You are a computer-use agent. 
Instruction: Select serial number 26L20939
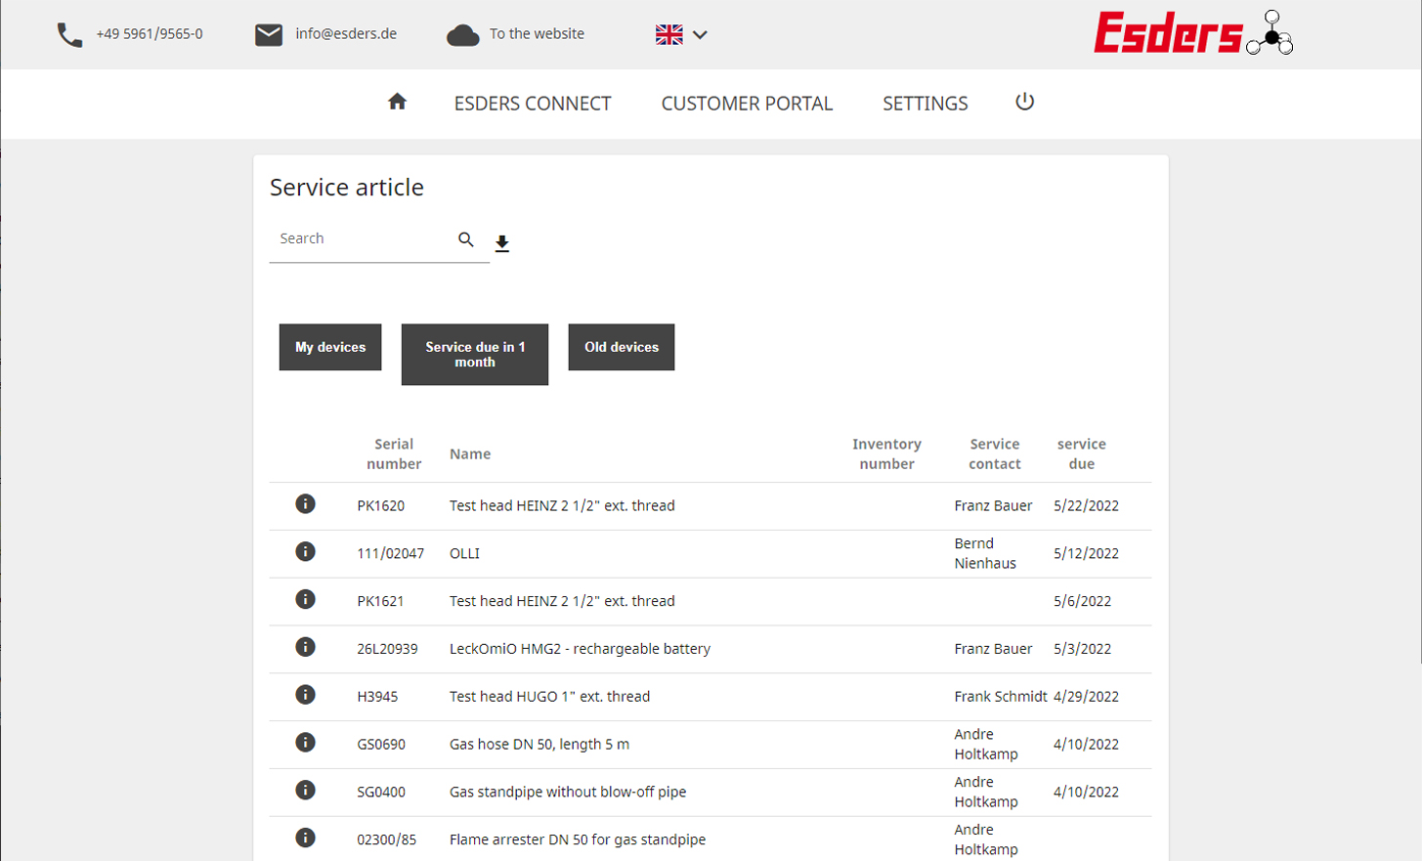coord(387,649)
